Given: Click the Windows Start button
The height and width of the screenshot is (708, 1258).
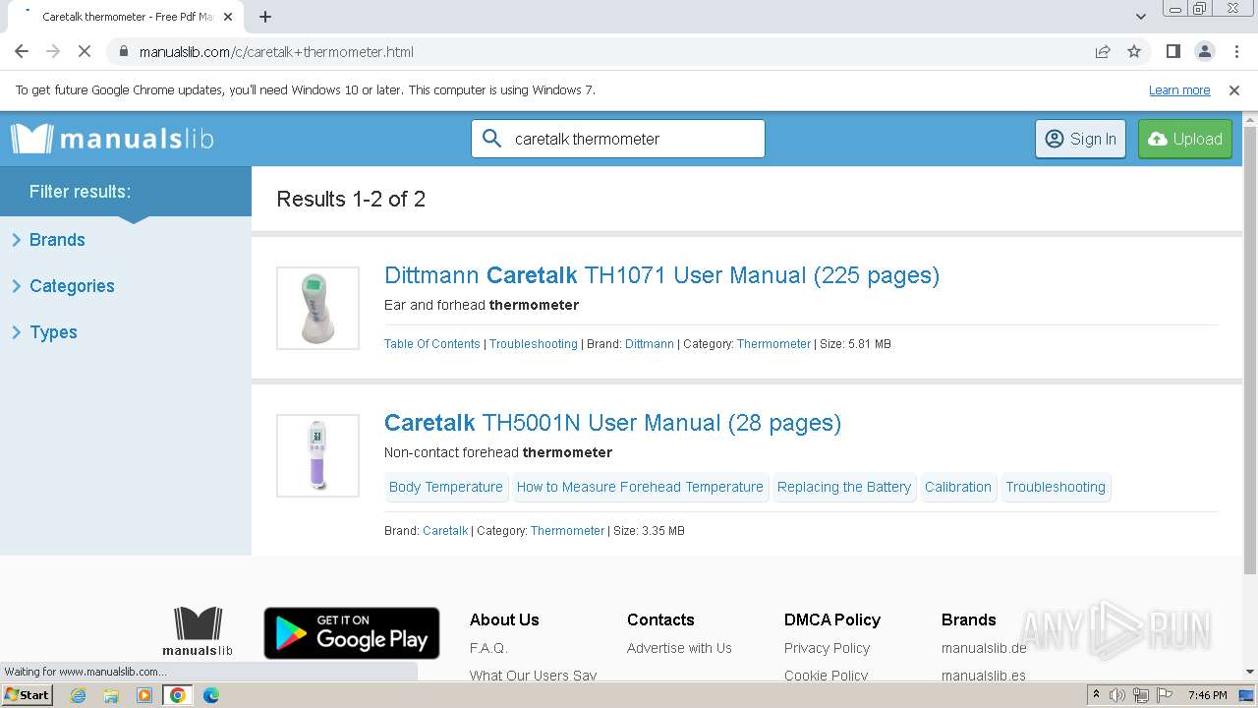Looking at the screenshot, I should pos(28,695).
